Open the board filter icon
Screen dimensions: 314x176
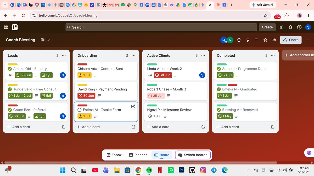(256, 40)
